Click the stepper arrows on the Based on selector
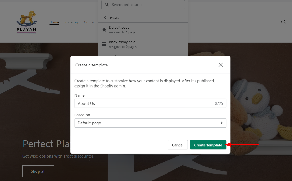The height and width of the screenshot is (181, 292). [x=221, y=123]
